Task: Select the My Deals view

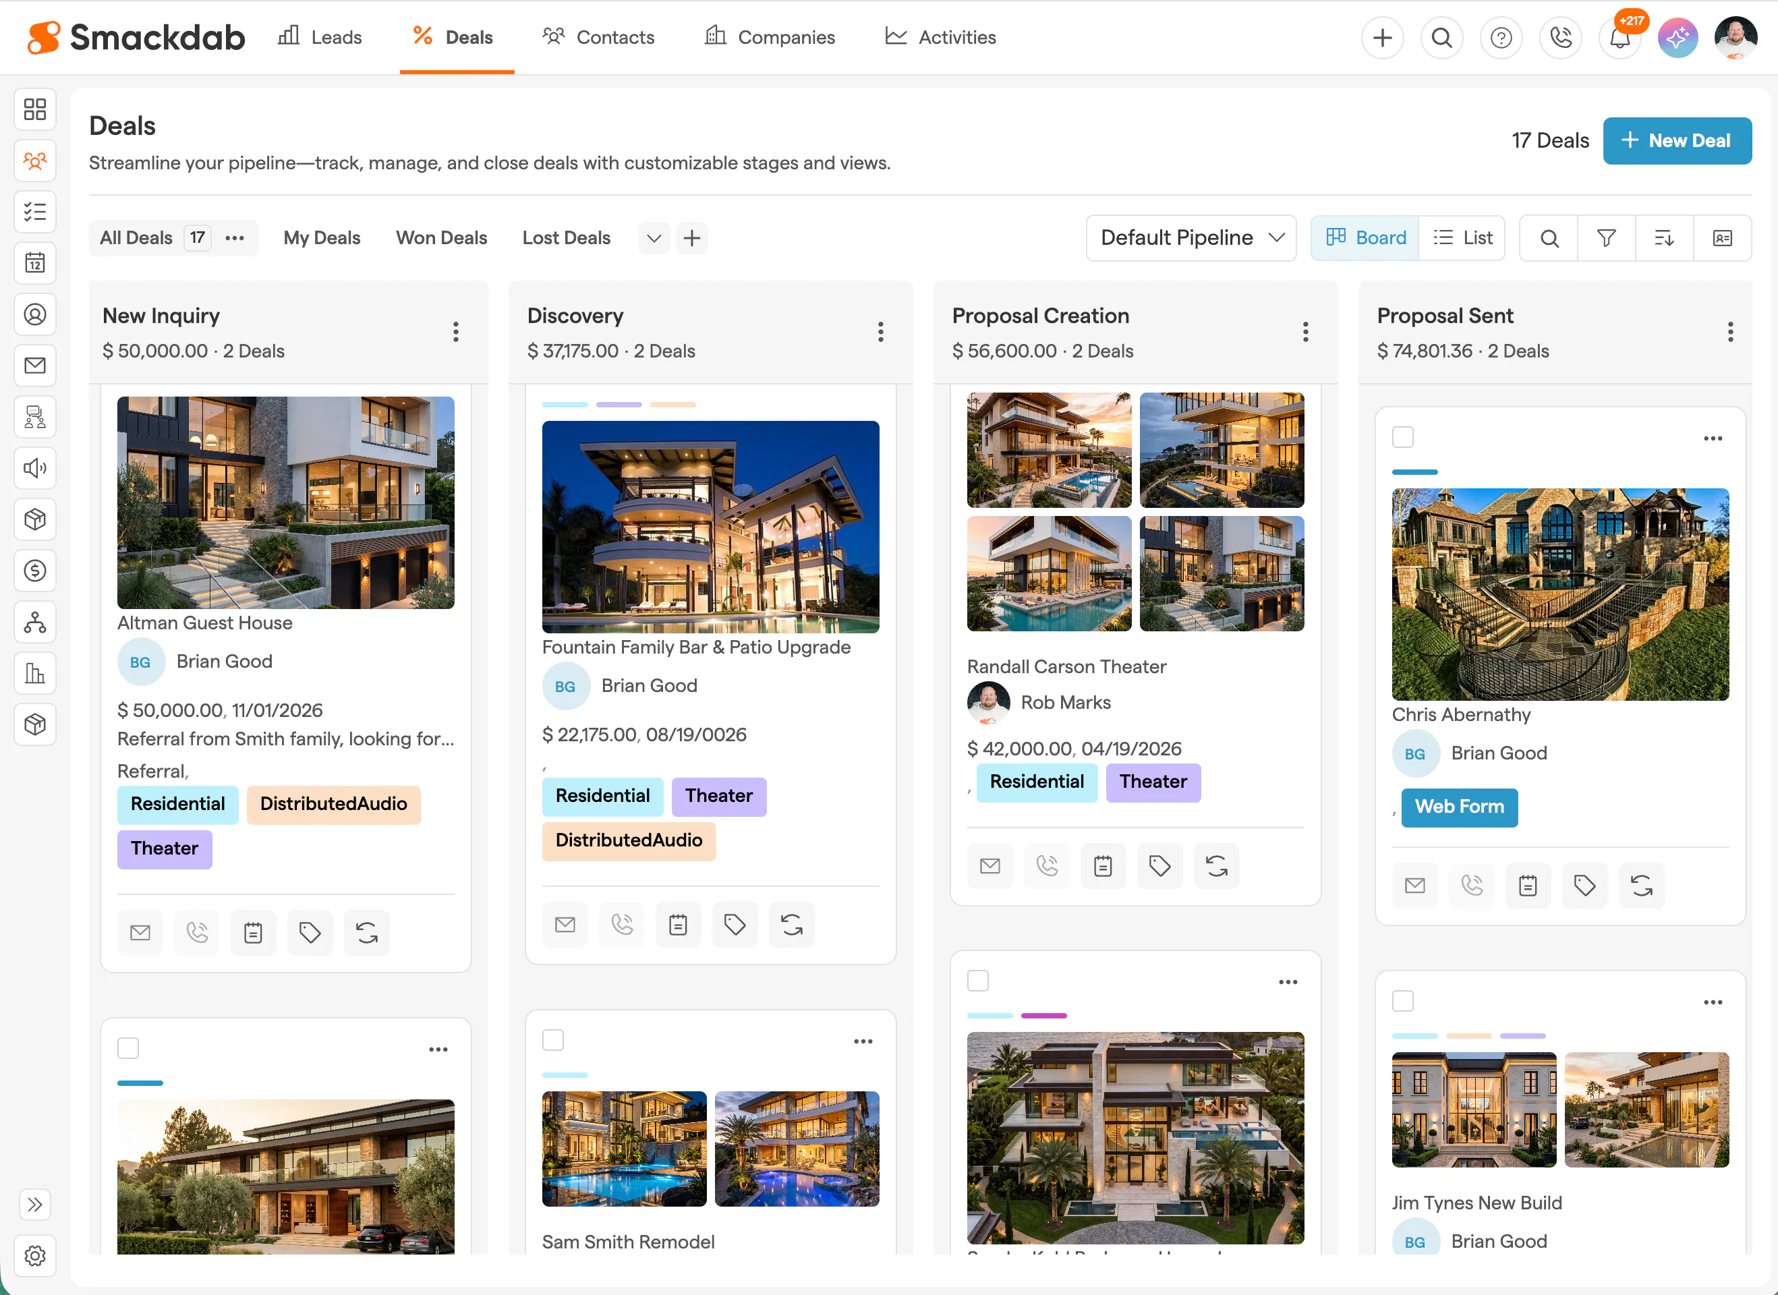Action: (x=322, y=238)
